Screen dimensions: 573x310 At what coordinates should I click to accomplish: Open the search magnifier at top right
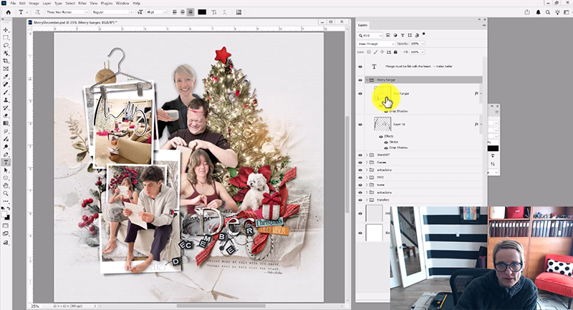[548, 12]
